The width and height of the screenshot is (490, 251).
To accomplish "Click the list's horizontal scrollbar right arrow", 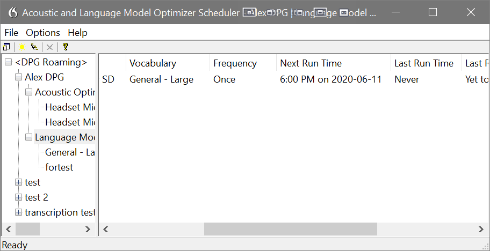I will (481, 230).
